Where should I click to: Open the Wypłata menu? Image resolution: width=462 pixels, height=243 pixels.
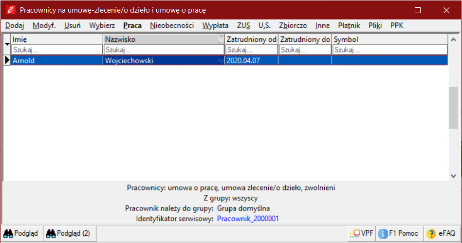pos(215,25)
